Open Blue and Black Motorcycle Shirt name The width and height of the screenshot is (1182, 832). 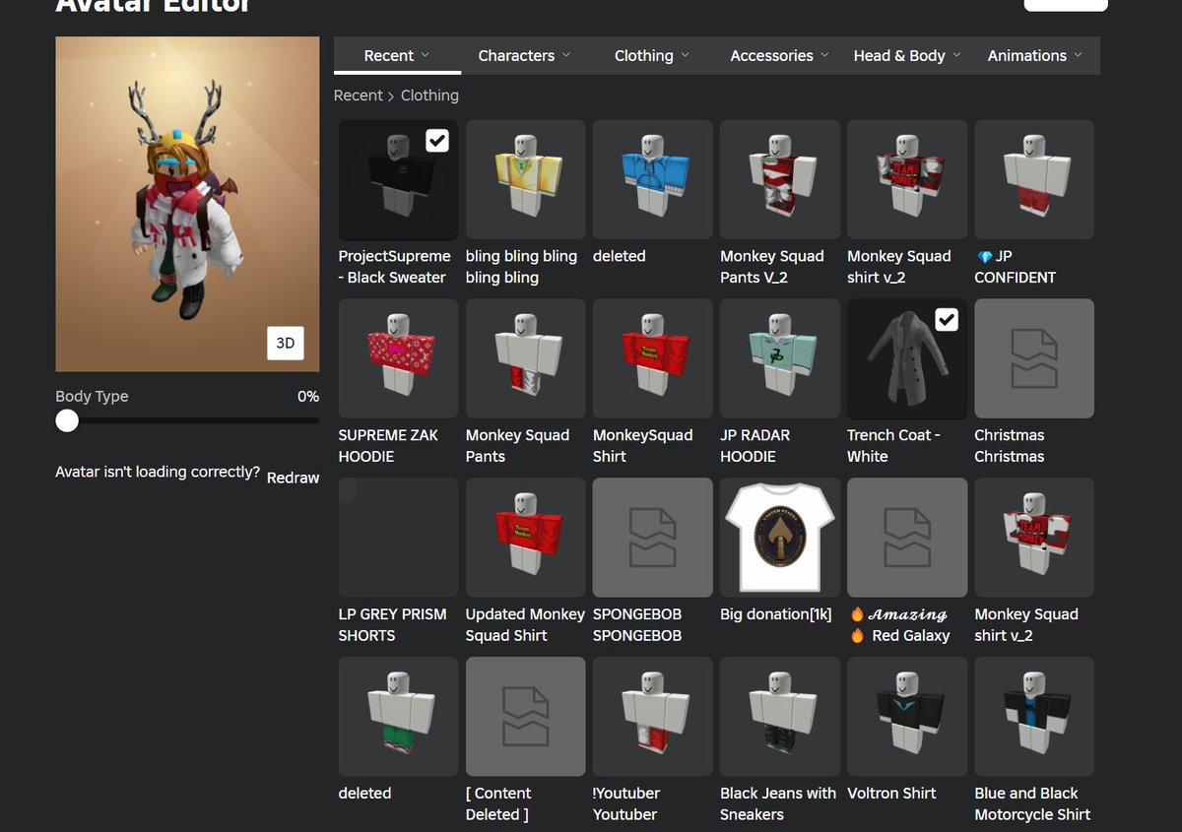coord(1032,803)
